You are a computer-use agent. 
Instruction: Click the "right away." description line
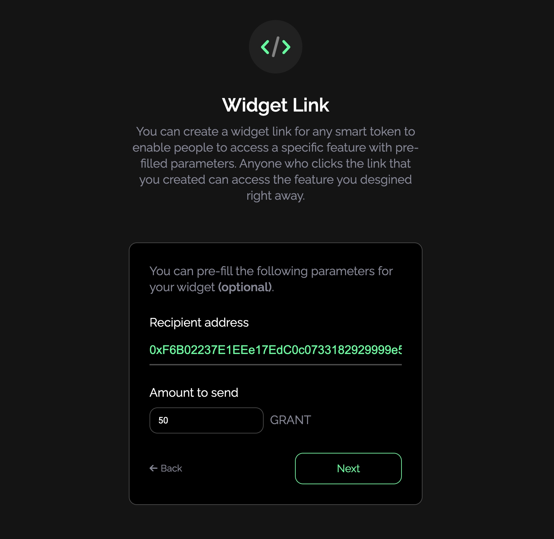point(276,196)
